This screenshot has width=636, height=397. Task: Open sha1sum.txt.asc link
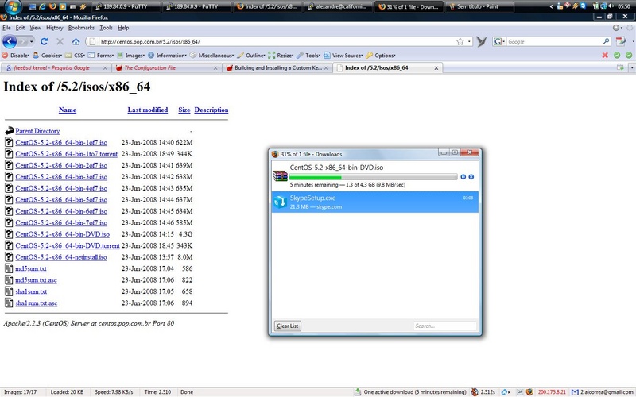(x=36, y=303)
